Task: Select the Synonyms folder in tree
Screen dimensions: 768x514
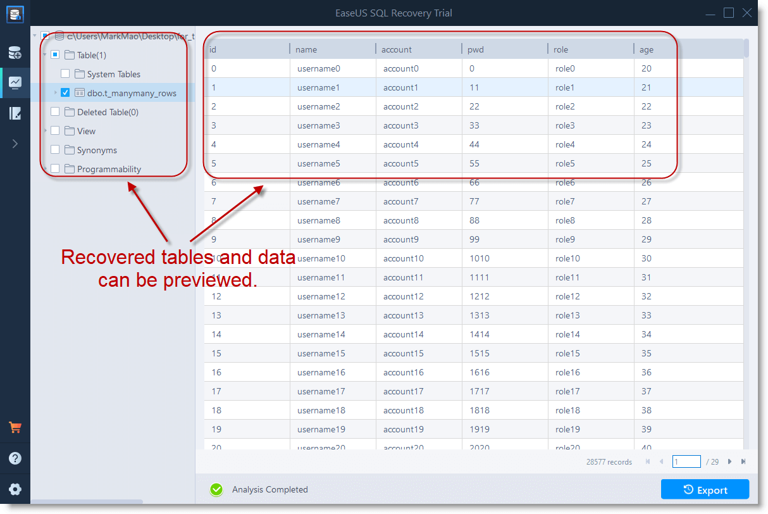Action: pyautogui.click(x=97, y=150)
